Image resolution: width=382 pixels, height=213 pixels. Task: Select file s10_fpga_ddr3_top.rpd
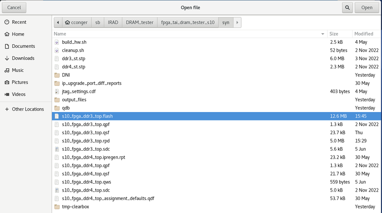[216, 141]
